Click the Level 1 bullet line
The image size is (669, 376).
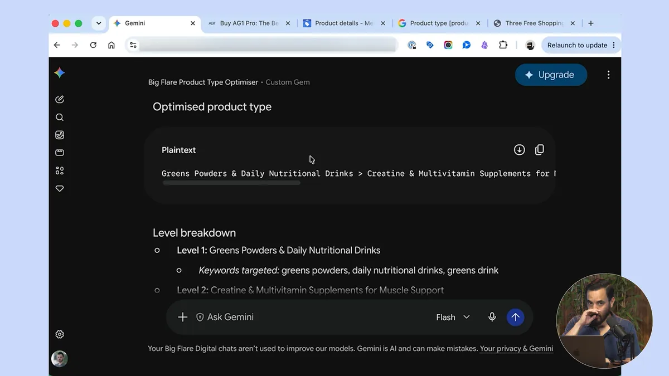(x=278, y=251)
